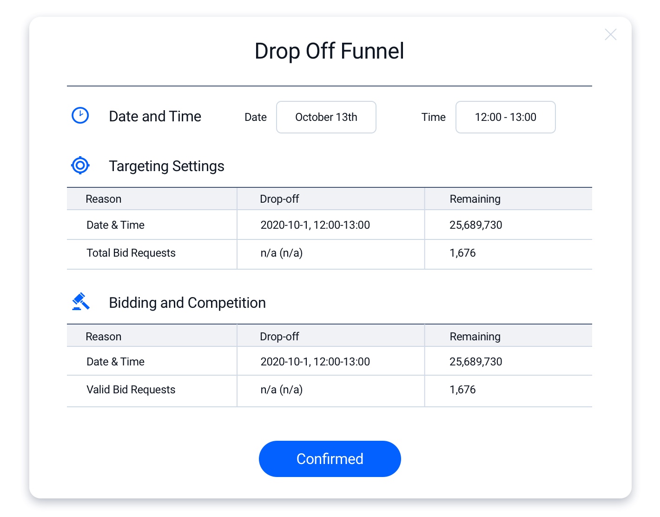Click the Date & Time row under Targeting Settings
The width and height of the screenshot is (660, 517).
coord(115,225)
